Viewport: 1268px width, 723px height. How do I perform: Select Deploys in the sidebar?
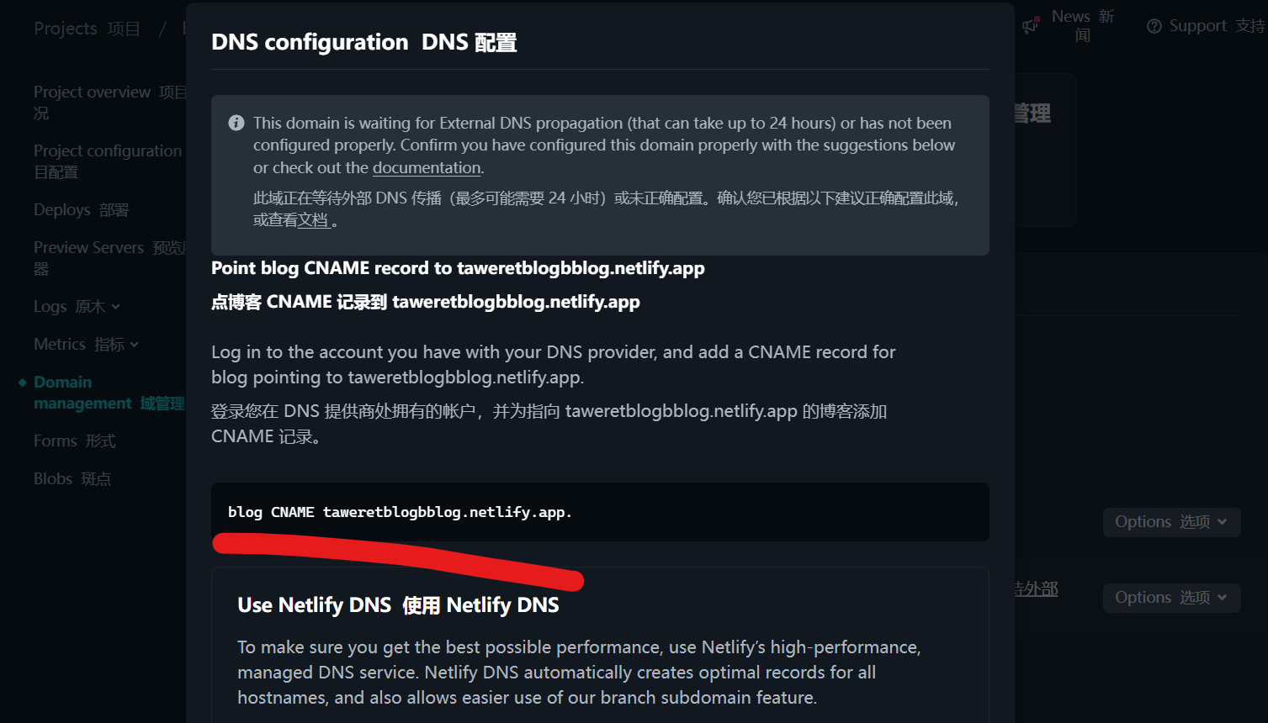tap(81, 209)
